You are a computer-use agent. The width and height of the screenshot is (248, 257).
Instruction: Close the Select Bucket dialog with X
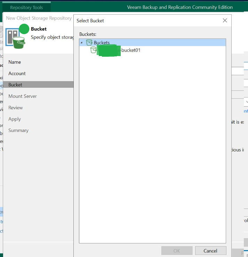pos(225,21)
